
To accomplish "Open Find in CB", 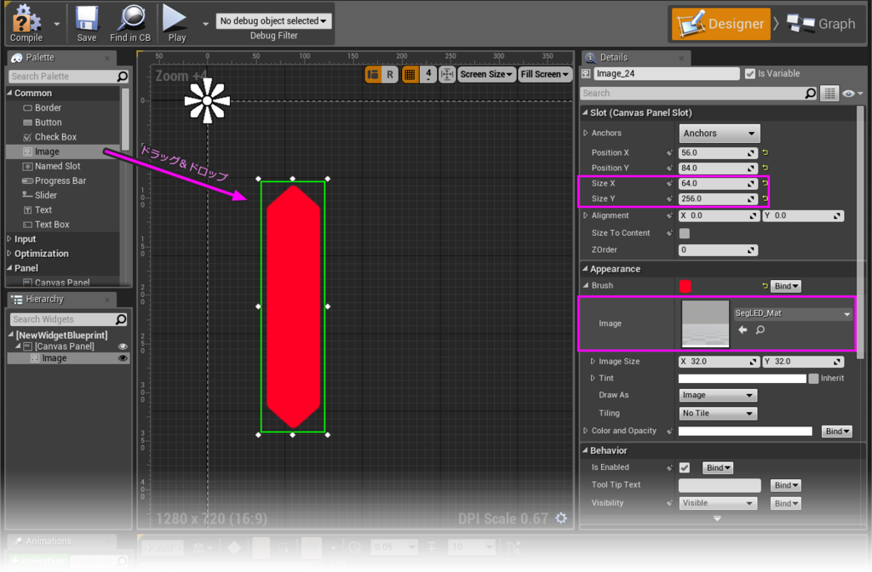I will click(130, 24).
